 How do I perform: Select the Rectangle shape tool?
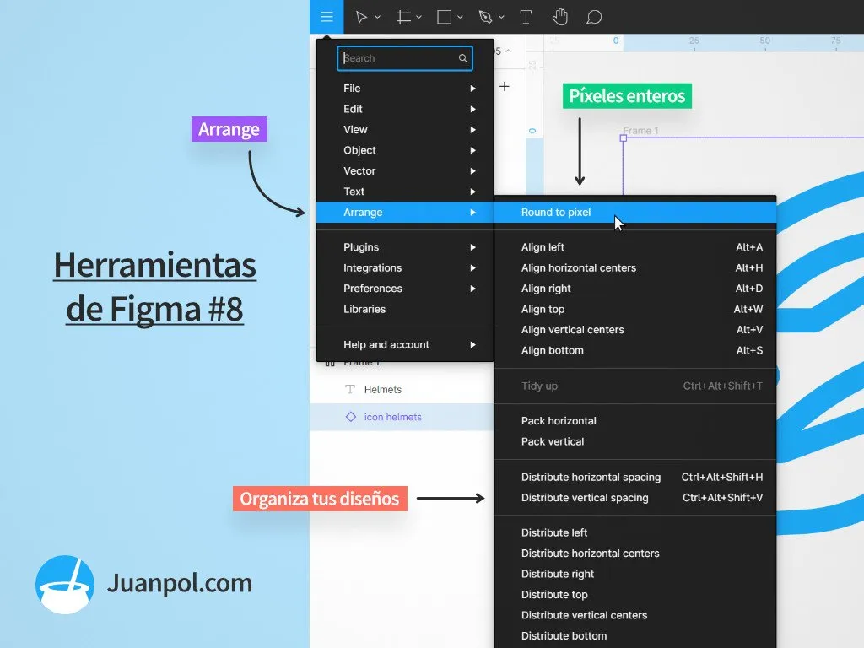click(x=444, y=17)
